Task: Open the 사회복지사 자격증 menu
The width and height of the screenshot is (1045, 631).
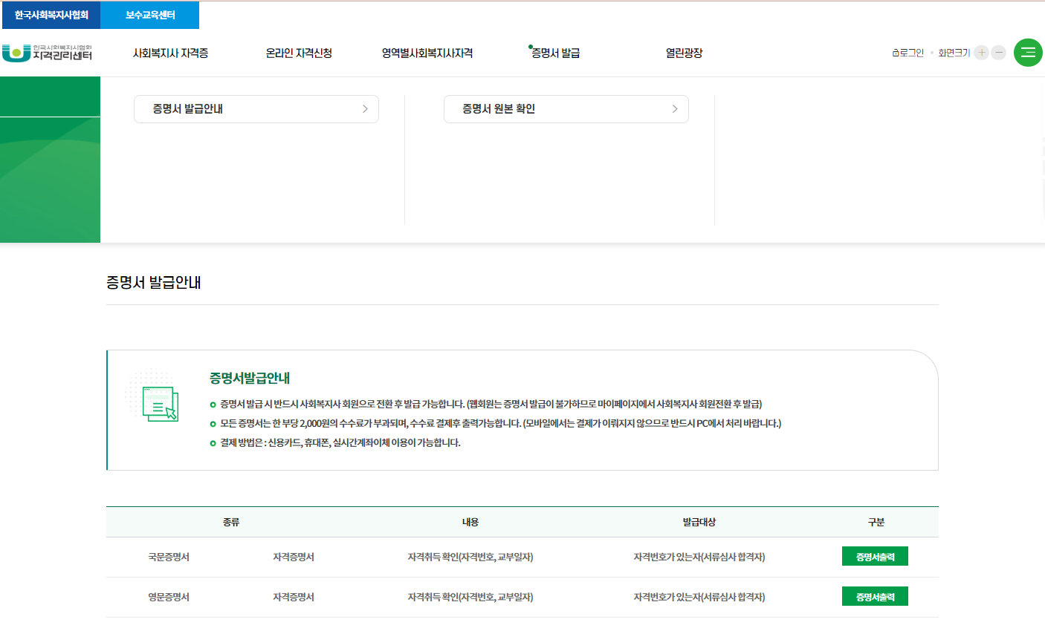Action: 172,53
